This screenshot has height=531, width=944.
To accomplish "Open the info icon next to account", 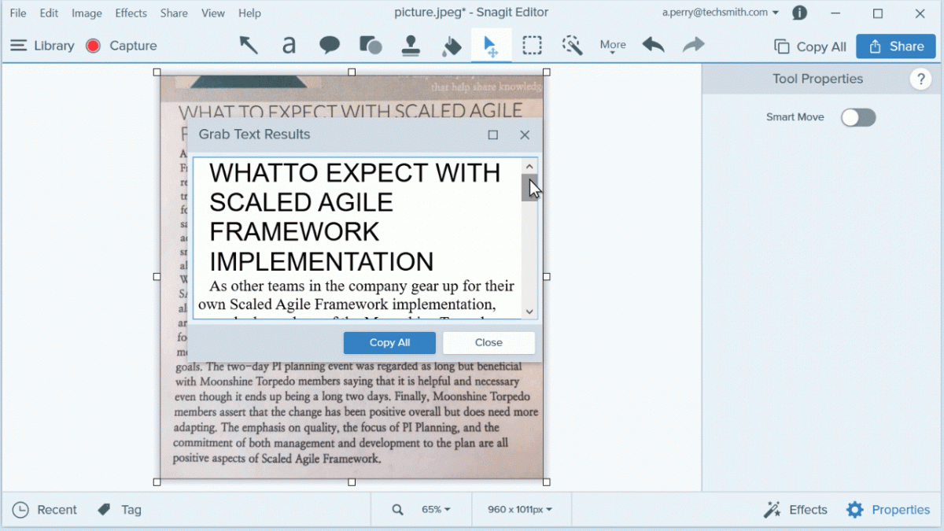I will [x=799, y=13].
